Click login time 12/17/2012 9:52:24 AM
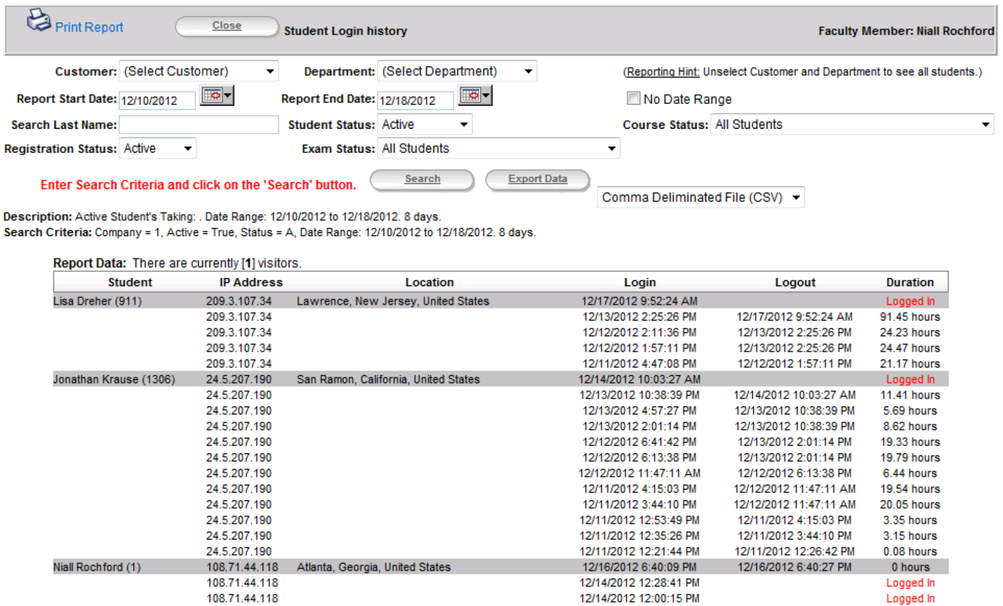This screenshot has width=1003, height=606. (x=639, y=301)
